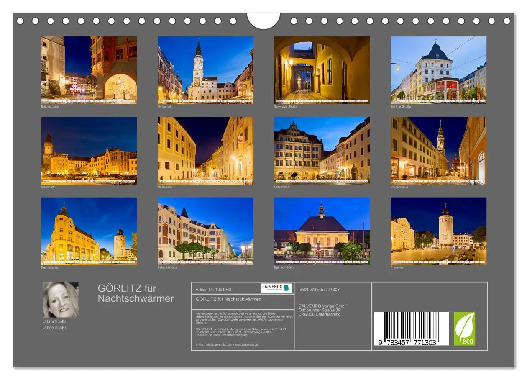Screen dimensions: 527x380
Task: Click the U boeTtchEr author name
Action: [x=55, y=322]
